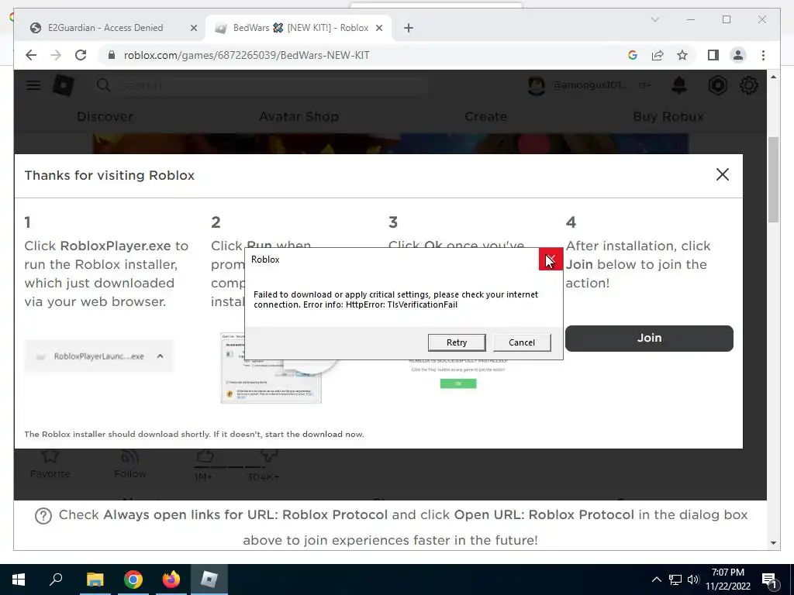Open the Action Center notifications
This screenshot has width=794, height=595.
click(770, 580)
